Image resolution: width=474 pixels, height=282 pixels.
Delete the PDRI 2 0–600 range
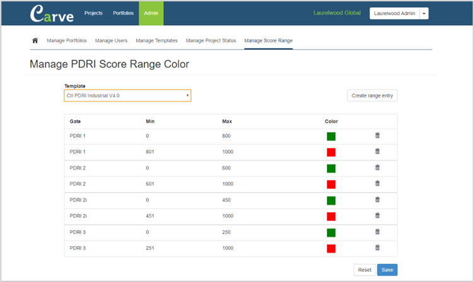point(378,167)
